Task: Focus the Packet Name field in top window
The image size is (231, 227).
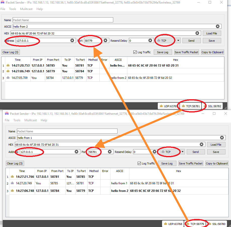Action: 63,20
